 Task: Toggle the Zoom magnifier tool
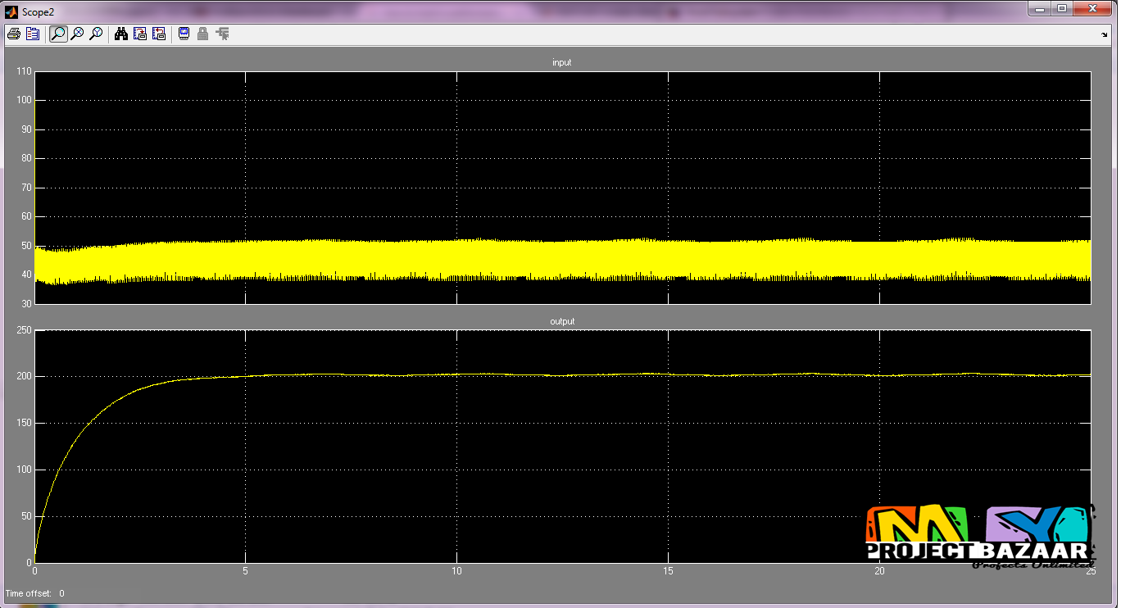coord(58,34)
